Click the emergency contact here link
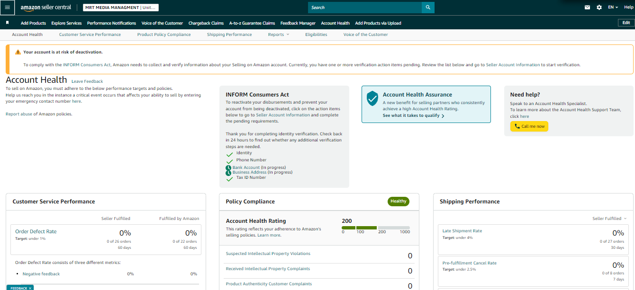Image resolution: width=635 pixels, height=290 pixels. pyautogui.click(x=77, y=101)
